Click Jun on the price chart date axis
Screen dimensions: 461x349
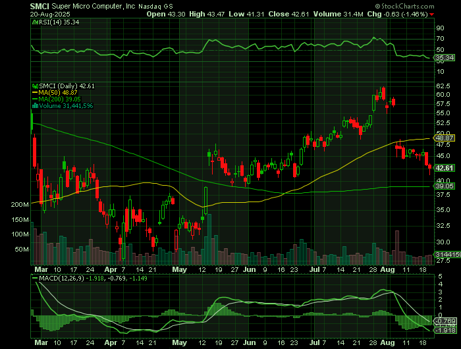[x=250, y=269]
